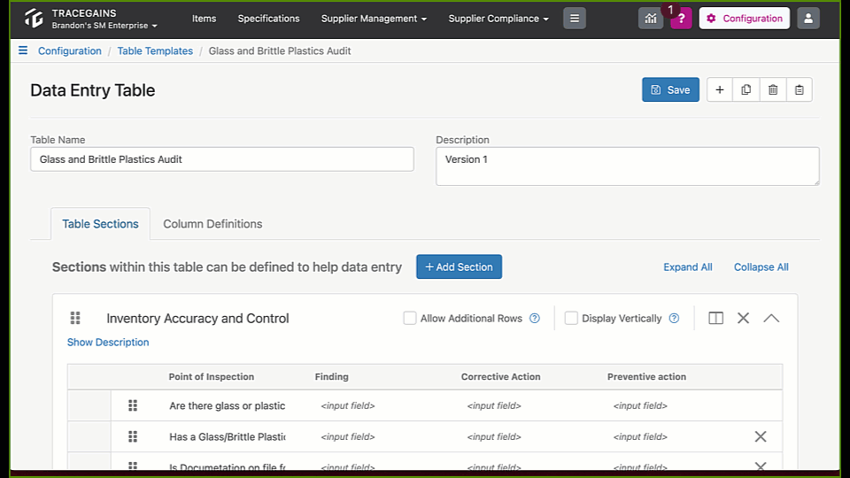Select 'Has a Glass/Brittle Plastic' cell text
850x478 pixels.
coord(228,436)
